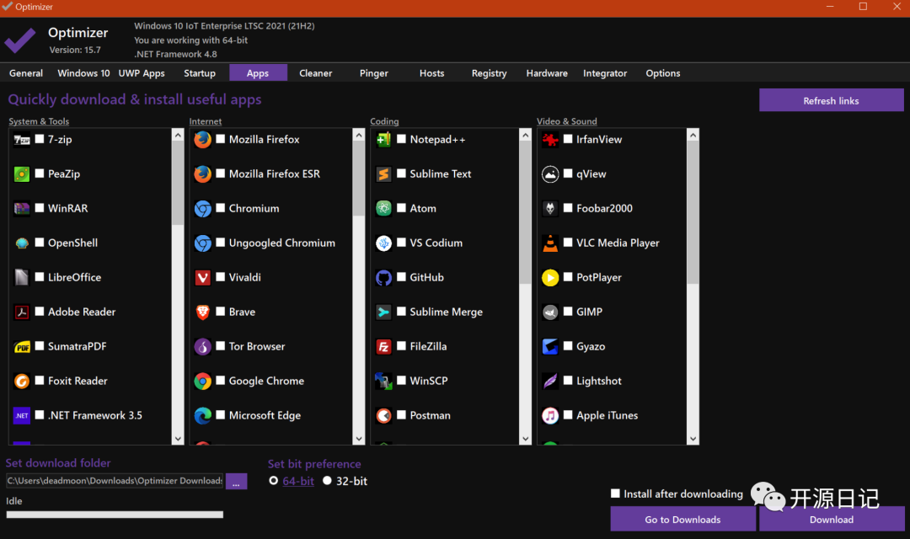Check the LibreOffice checkbox
Viewport: 910px width, 539px height.
(40, 277)
